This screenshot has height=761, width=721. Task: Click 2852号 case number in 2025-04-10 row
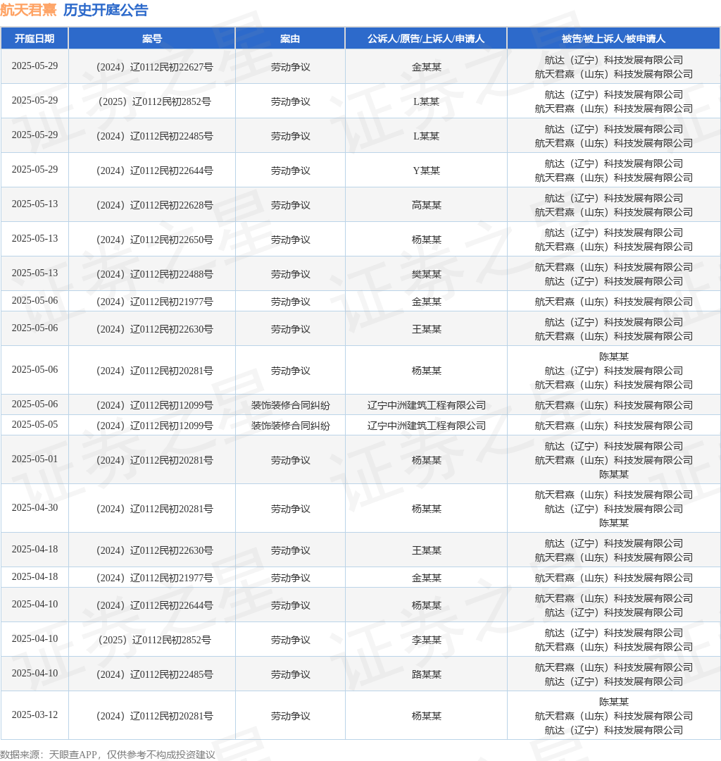(154, 640)
